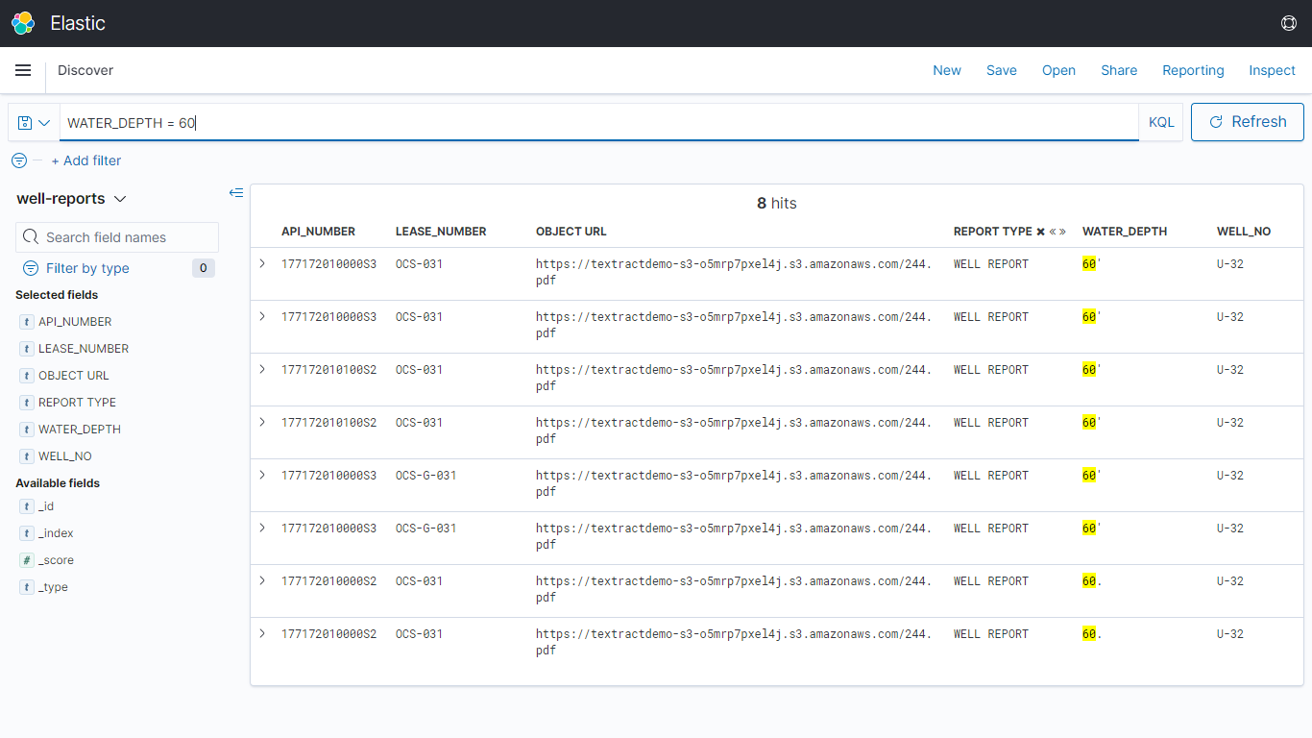Click inside the Search field names box
The width and height of the screenshot is (1312, 738).
click(x=116, y=236)
